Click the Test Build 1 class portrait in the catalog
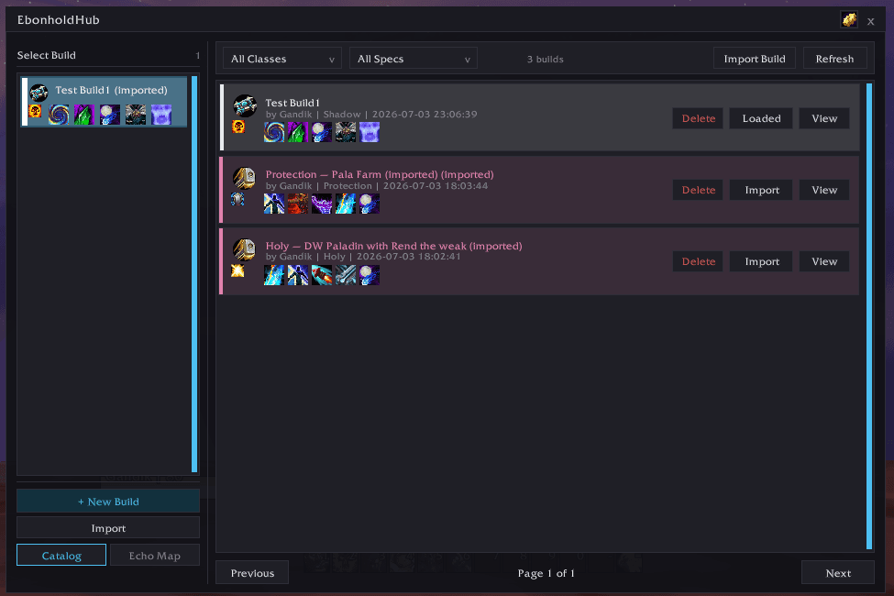This screenshot has height=596, width=894. coord(245,106)
